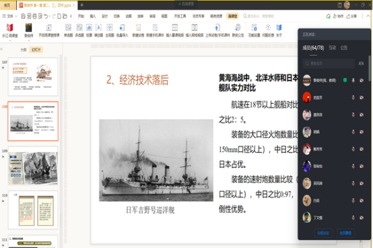Click 开启雨课堂授课 start teaching icon
Image resolution: width=373 pixels, height=248 pixels.
click(48, 28)
